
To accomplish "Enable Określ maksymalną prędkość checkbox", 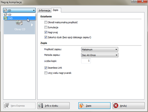I will click(46, 22).
